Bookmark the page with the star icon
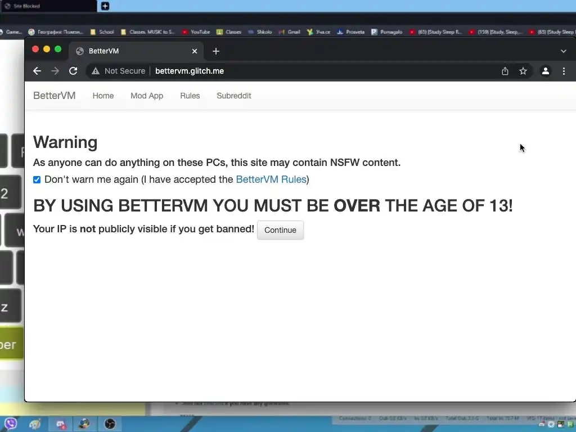Viewport: 576px width, 432px height. click(x=523, y=71)
